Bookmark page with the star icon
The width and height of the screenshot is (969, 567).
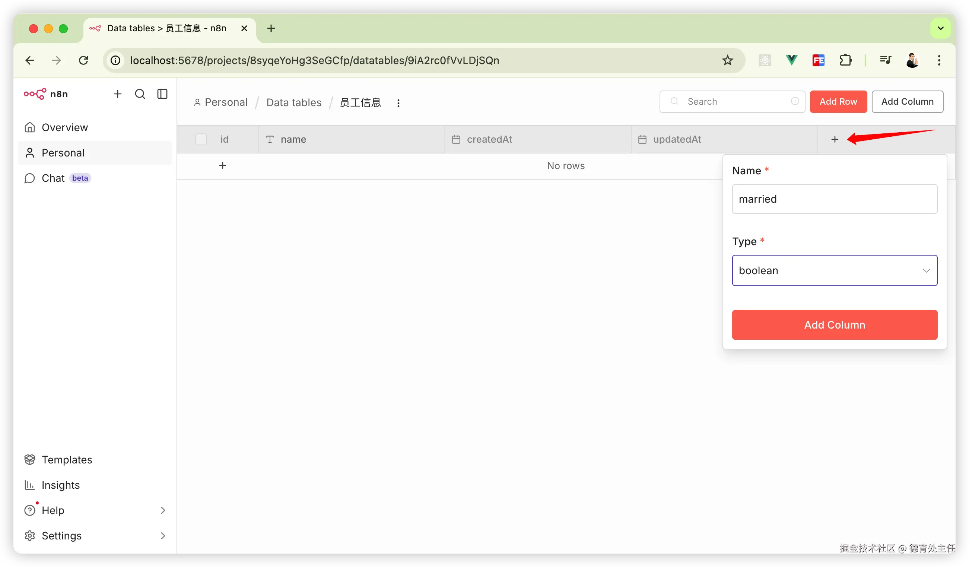point(727,60)
